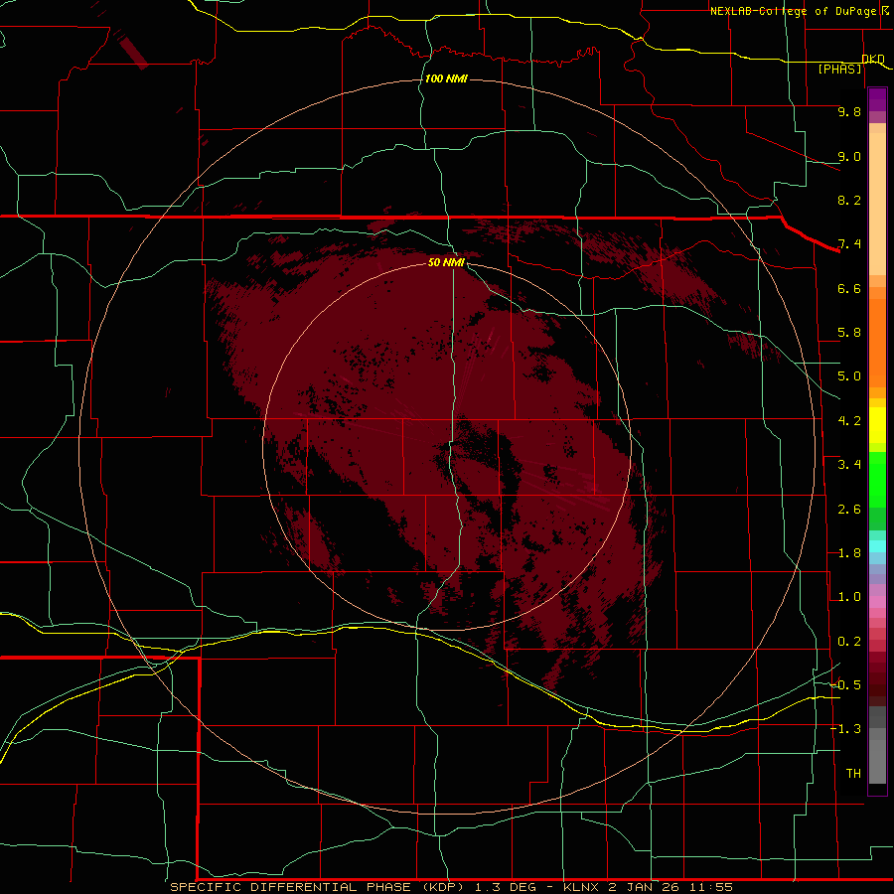
Task: Select the 3.4 scale value
Action: pos(849,465)
